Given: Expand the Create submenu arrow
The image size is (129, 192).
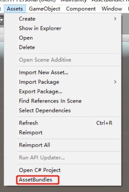Looking at the screenshot, I should 115,19.
